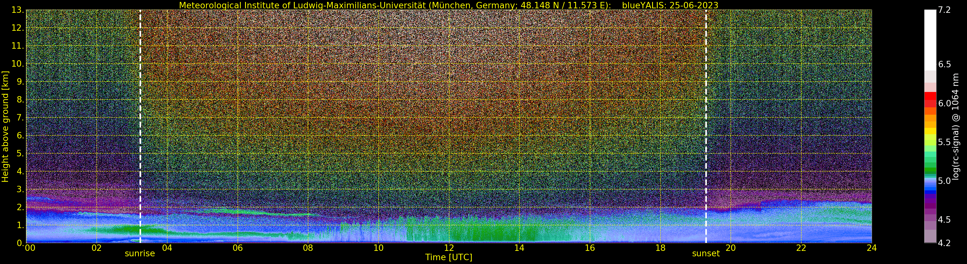This screenshot has width=967, height=264.
Task: Click the height axis tick '0.'
Action: (20, 243)
